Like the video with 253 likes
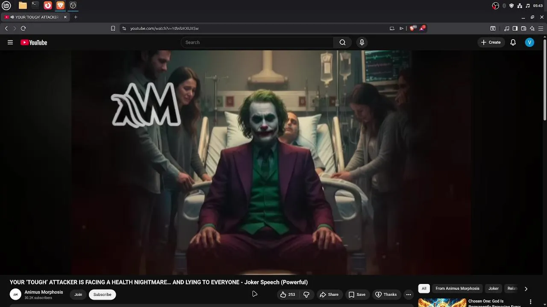The height and width of the screenshot is (307, 547). coord(288,294)
